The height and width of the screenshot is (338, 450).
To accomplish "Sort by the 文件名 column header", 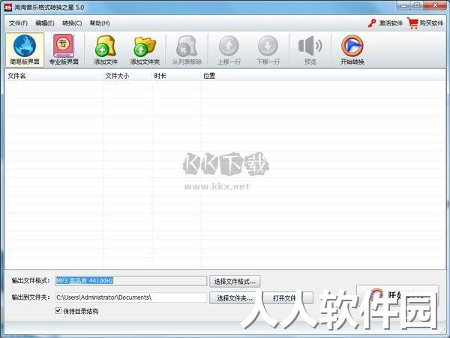I will (x=54, y=76).
